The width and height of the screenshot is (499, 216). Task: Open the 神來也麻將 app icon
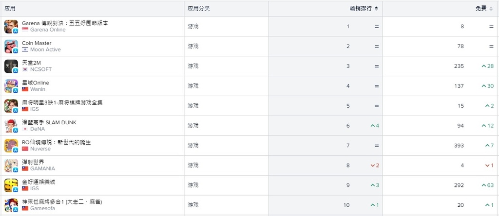click(11, 205)
